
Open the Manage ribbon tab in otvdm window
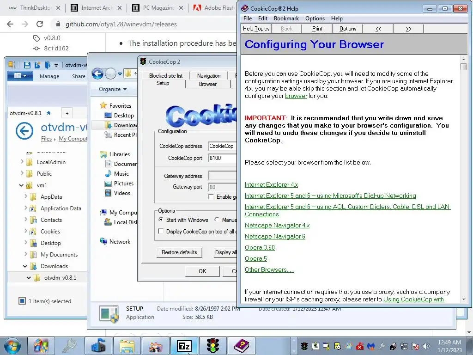49,76
